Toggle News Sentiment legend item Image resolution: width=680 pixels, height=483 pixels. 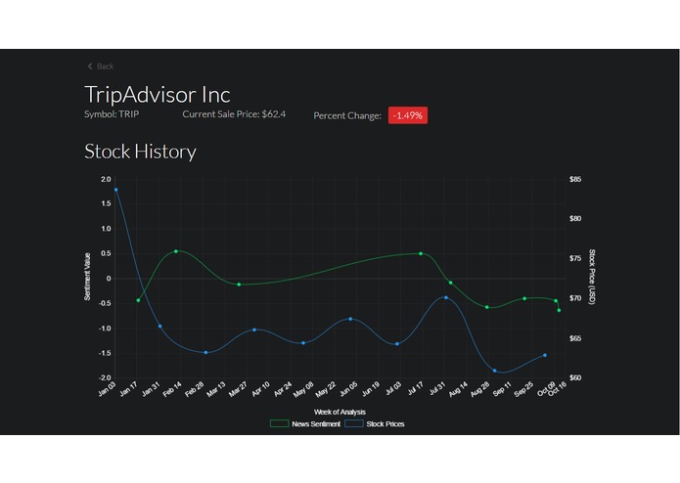305,423
